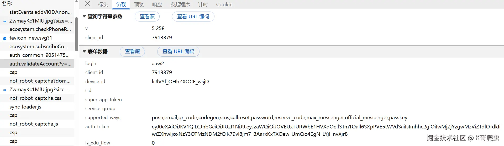The height and width of the screenshot is (146, 504).
Task: Click the scrollbar up arrow in the request list
Action: [76, 2]
